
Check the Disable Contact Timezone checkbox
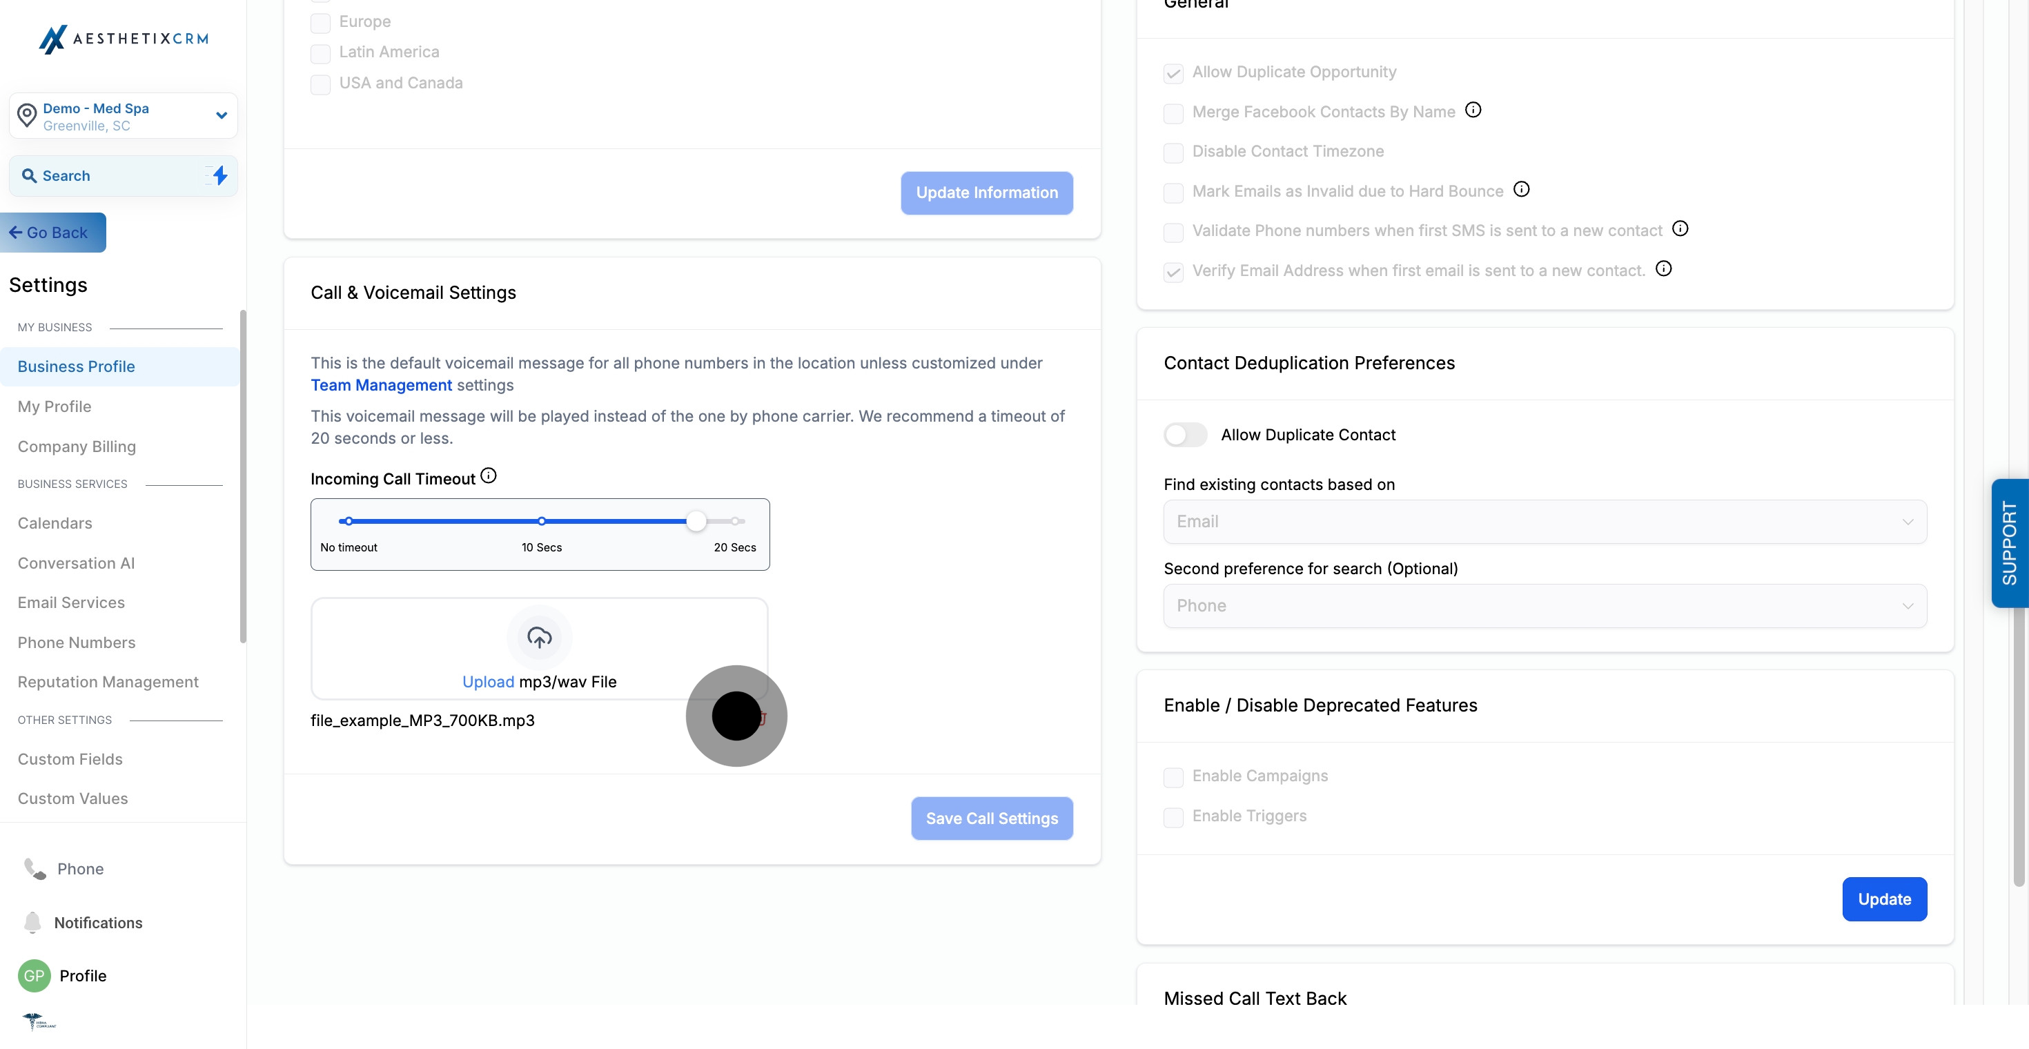(1173, 153)
